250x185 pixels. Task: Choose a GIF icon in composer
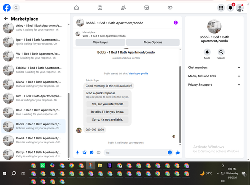point(99,152)
